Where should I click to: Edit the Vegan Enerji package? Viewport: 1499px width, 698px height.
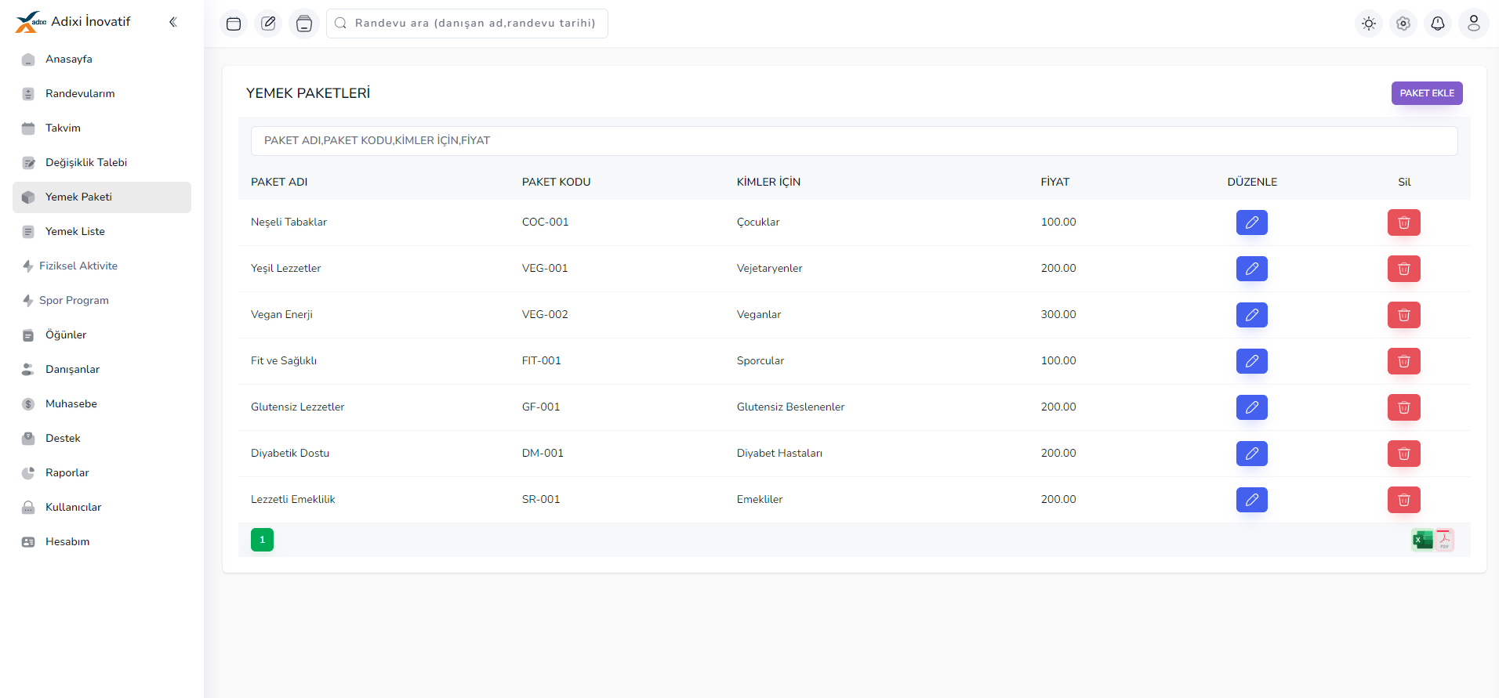point(1252,315)
